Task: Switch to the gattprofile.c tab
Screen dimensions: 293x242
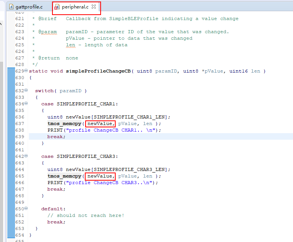Action: coord(29,7)
